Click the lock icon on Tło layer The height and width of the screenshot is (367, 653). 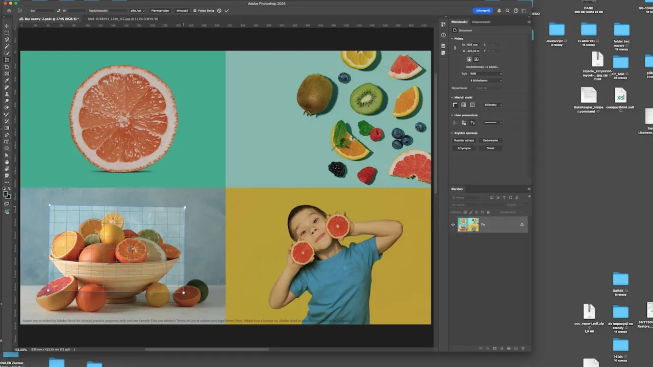tap(522, 224)
